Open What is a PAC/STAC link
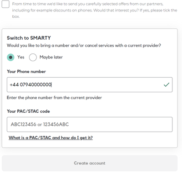This screenshot has height=174, width=182. [x=51, y=138]
